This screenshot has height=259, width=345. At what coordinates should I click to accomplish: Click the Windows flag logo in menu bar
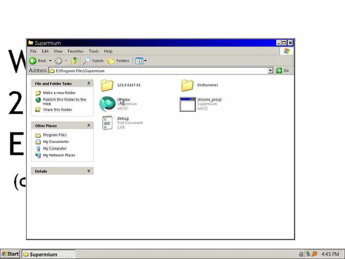click(x=286, y=51)
